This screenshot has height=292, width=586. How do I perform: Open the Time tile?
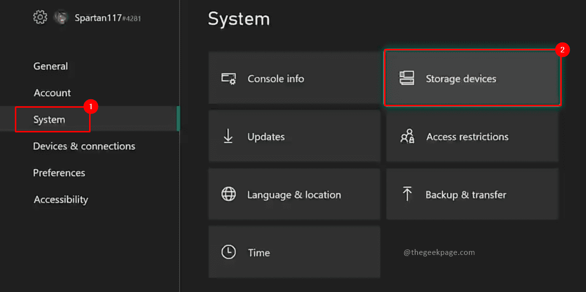(x=294, y=251)
